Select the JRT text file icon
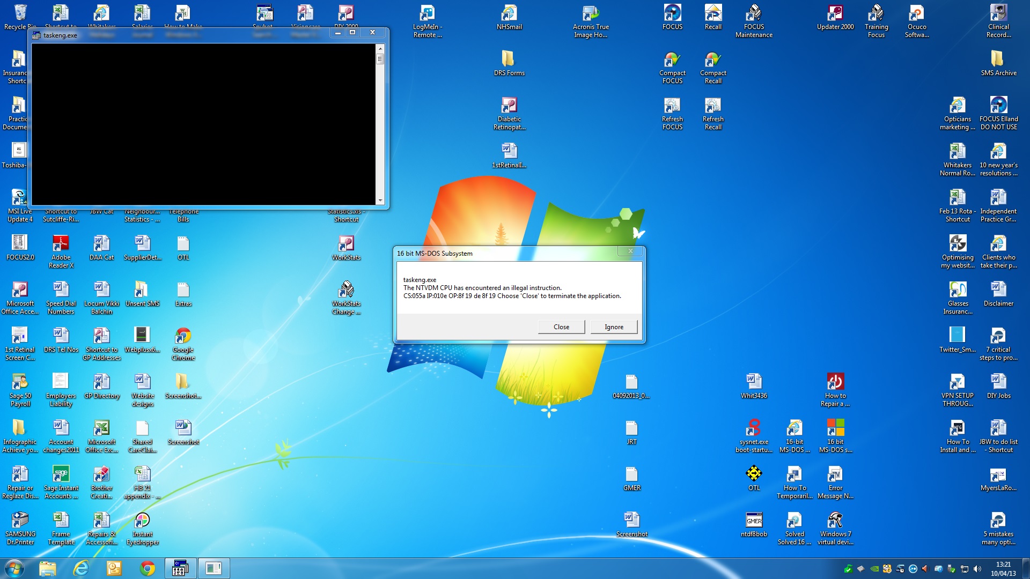This screenshot has height=579, width=1030. pos(631,433)
